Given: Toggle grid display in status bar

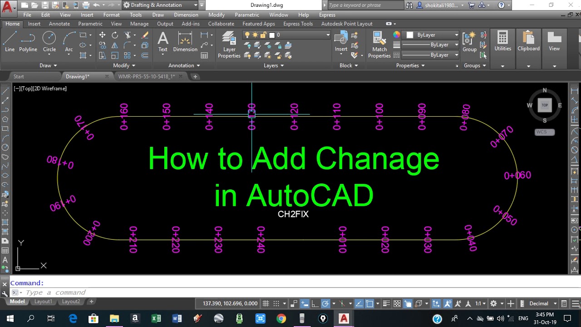Looking at the screenshot, I should click(x=266, y=303).
